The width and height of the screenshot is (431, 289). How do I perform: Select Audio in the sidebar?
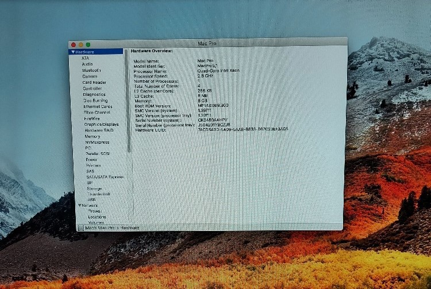87,64
